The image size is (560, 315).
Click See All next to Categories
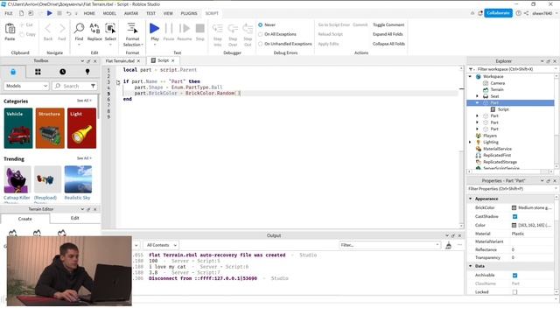pos(84,101)
